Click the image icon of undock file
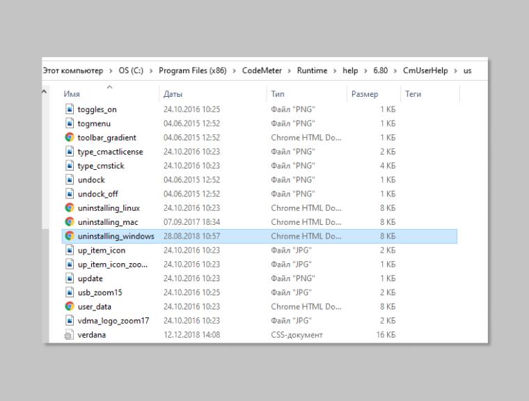The width and height of the screenshot is (529, 401). (69, 180)
